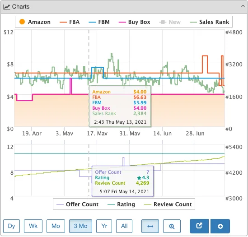Select the Wk time range
This screenshot has height=237, width=248.
click(x=33, y=226)
